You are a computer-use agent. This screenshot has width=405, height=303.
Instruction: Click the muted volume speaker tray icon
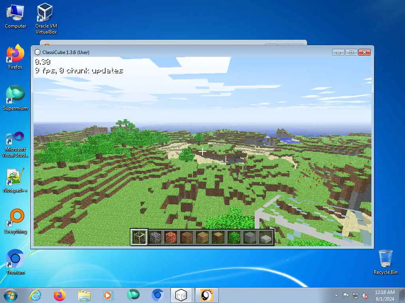(365, 296)
